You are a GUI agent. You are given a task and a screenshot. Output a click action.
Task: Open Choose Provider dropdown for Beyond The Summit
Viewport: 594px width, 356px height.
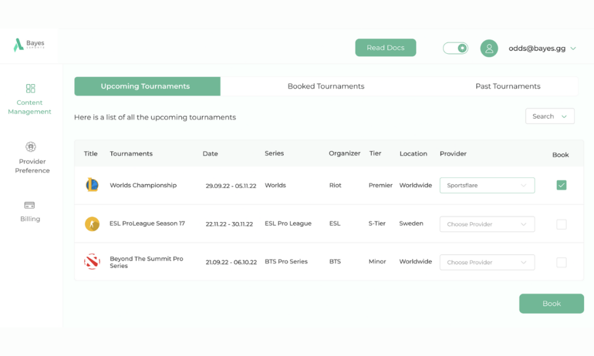coord(487,262)
